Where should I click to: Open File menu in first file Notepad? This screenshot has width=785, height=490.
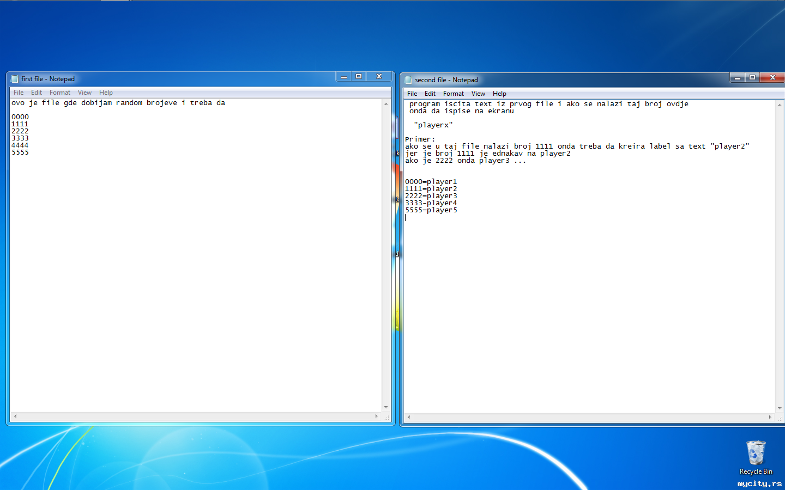tap(19, 93)
